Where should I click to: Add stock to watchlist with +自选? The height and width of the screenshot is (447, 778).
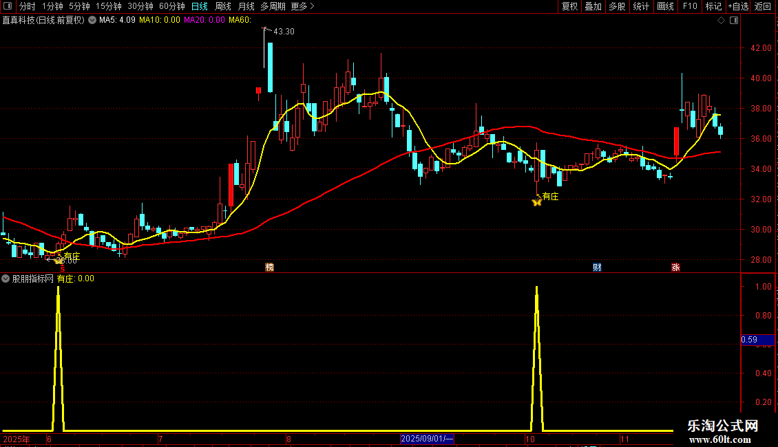[738, 6]
